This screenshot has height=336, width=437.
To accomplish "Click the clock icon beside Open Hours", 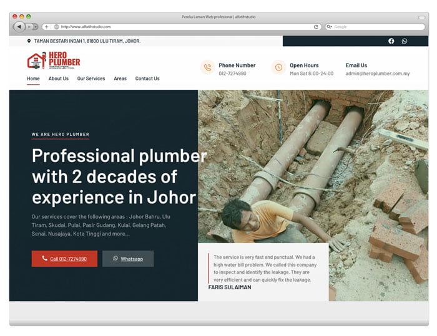I will click(x=278, y=67).
